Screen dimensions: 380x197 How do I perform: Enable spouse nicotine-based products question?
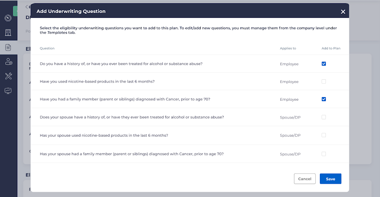tap(324, 135)
